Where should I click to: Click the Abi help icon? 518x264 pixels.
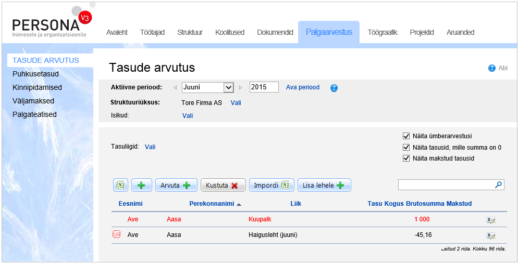[x=491, y=68]
